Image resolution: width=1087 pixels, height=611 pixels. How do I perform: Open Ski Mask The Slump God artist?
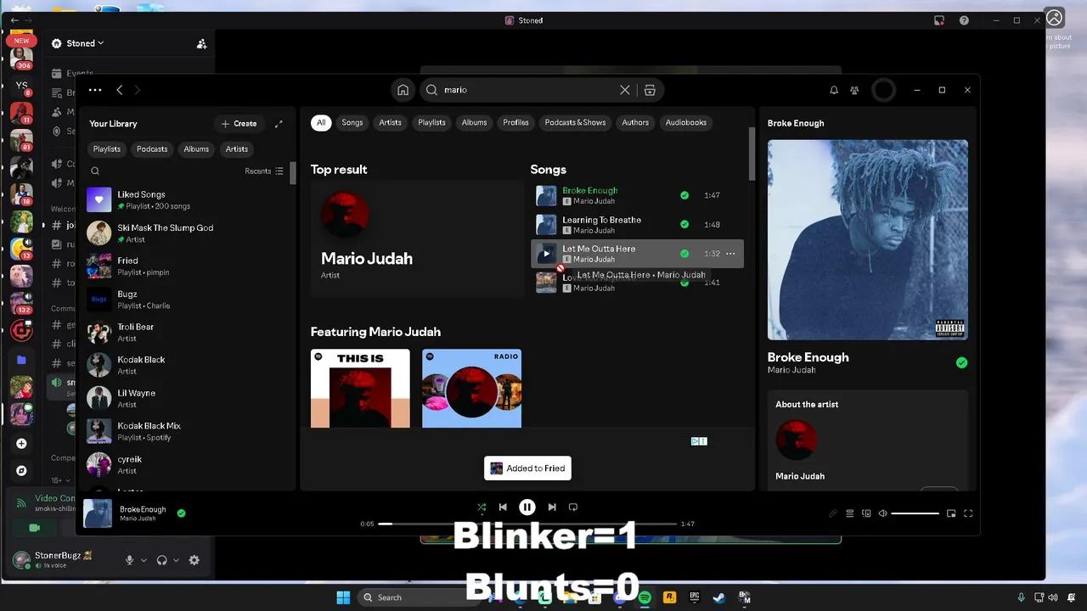pos(187,233)
